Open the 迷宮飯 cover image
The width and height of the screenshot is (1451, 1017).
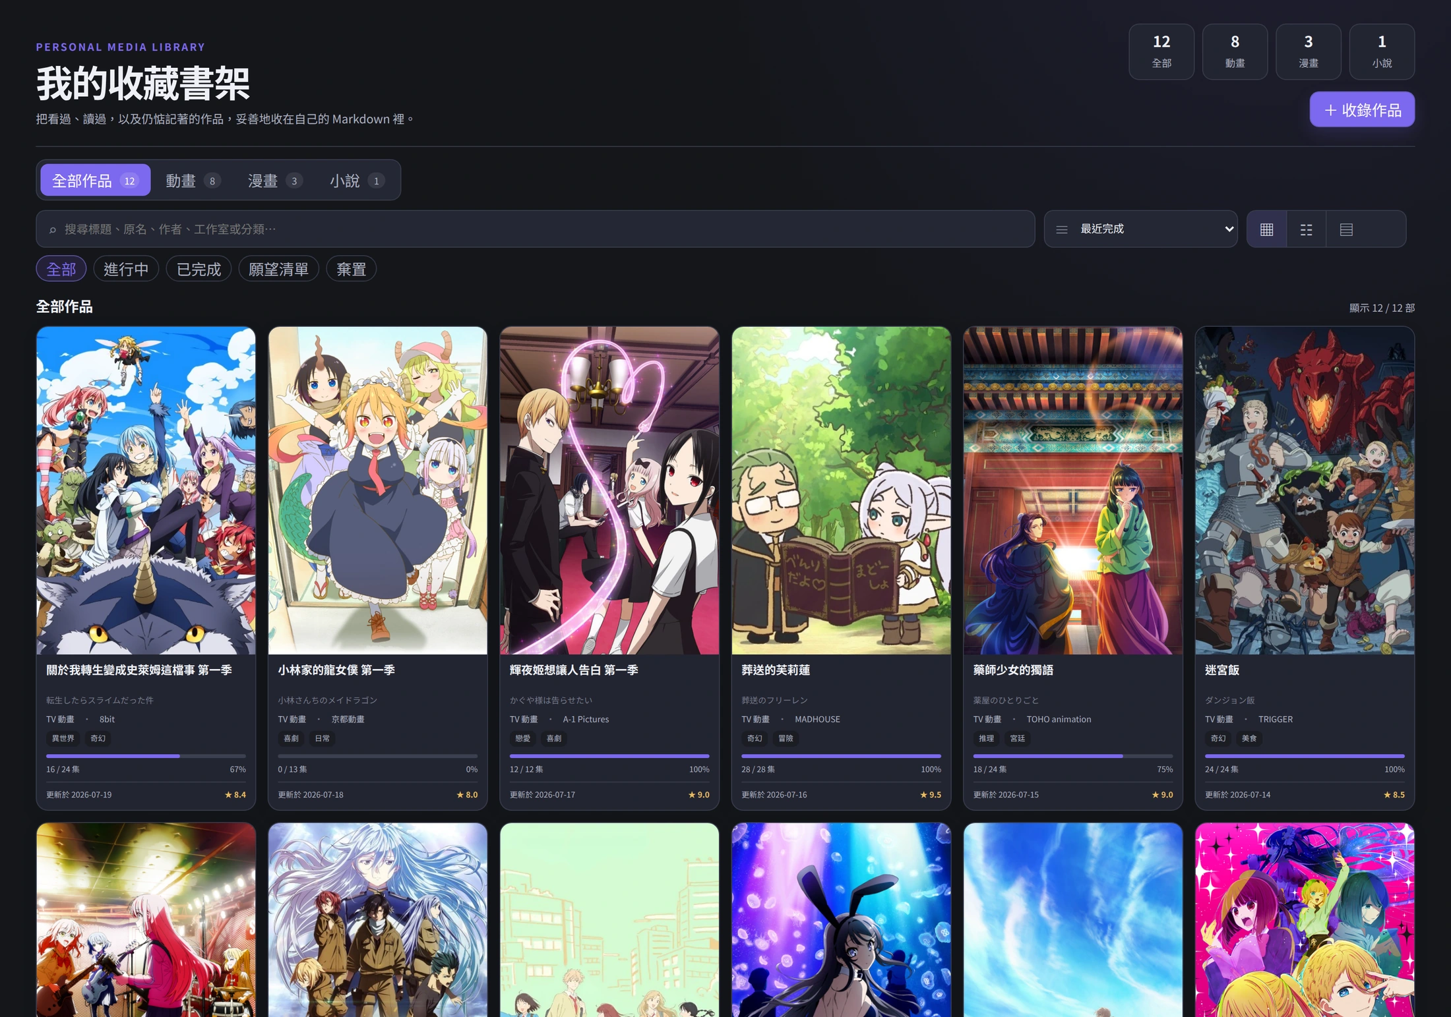1305,490
